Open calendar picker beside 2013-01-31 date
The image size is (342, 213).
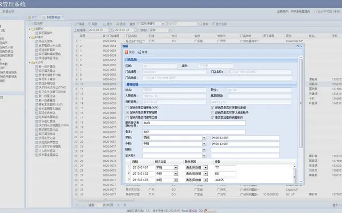[136, 30]
